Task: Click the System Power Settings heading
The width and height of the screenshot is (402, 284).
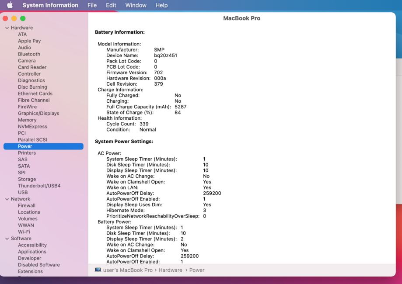Action: (x=124, y=142)
